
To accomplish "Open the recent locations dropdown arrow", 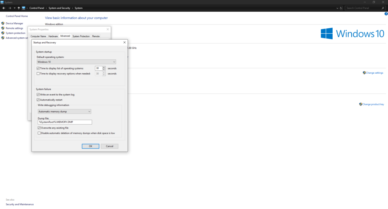I will click(x=15, y=8).
